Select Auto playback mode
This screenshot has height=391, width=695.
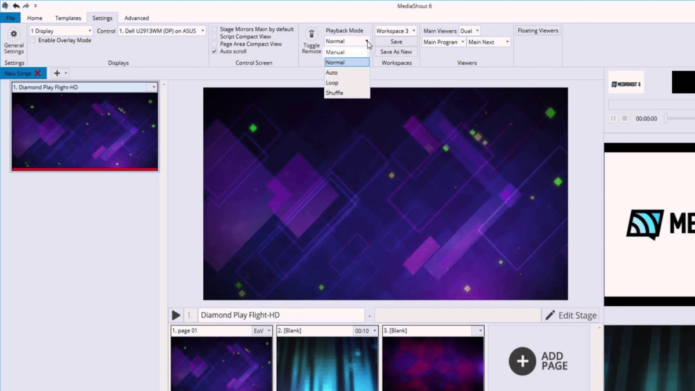tap(347, 72)
